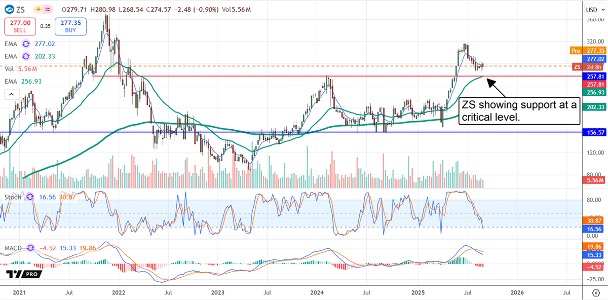
Task: Click the refresh icon next to Stoch
Action: (29, 197)
